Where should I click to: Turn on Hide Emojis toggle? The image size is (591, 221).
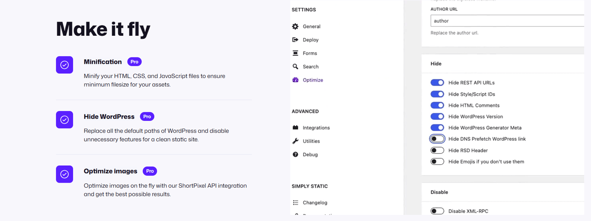(437, 161)
